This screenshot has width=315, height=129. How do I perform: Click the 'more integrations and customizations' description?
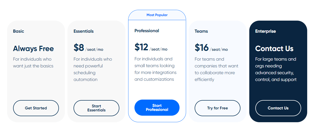[155, 76]
